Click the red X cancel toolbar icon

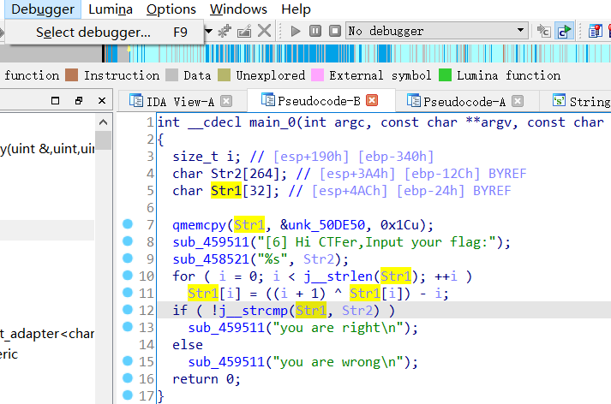pyautogui.click(x=265, y=31)
